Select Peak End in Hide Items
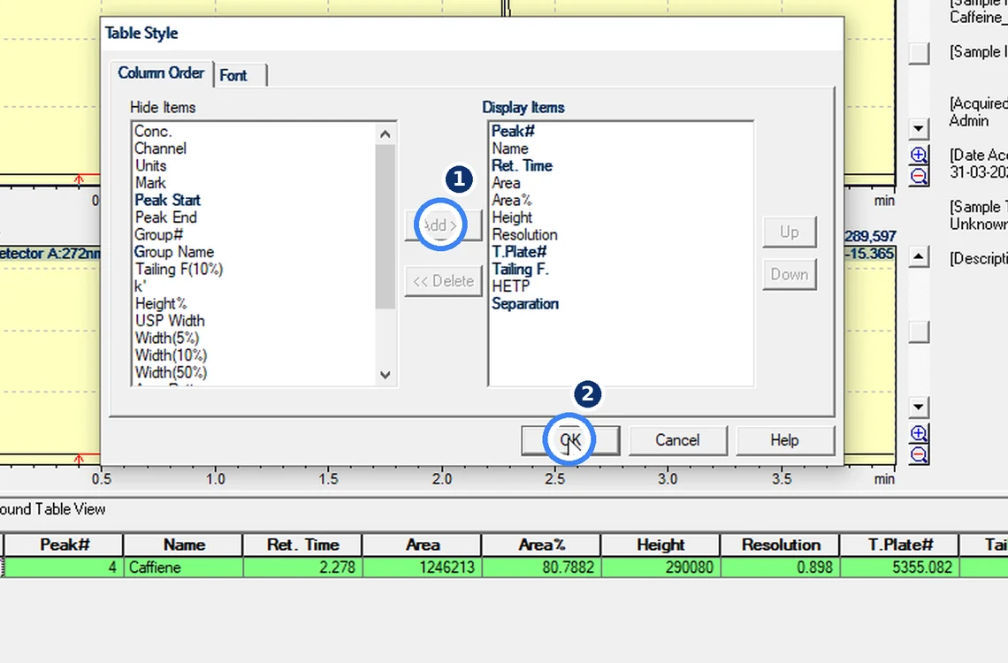Viewport: 1008px width, 663px height. pyautogui.click(x=165, y=217)
